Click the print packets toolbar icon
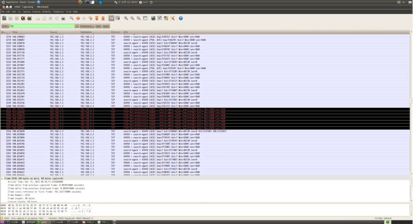Image resolution: width=413 pixels, height=224 pixels. [63, 18]
